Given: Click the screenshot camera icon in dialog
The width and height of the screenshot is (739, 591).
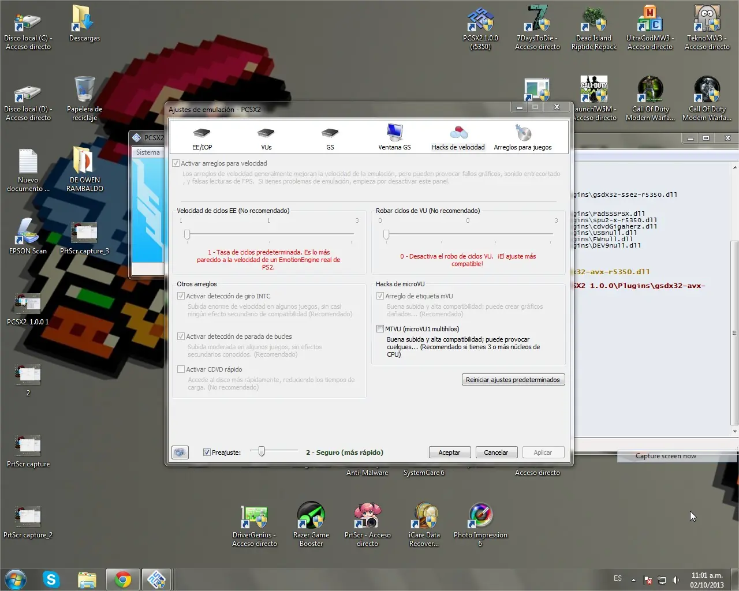Looking at the screenshot, I should 180,452.
